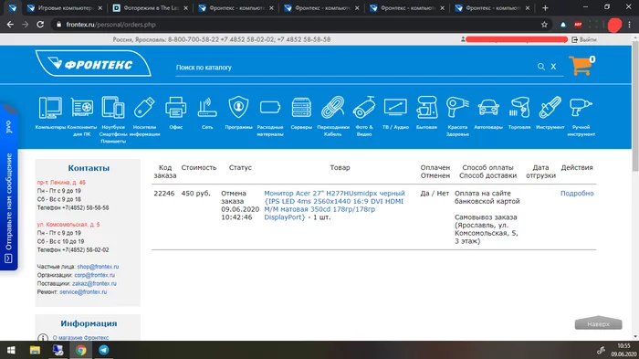Email zakaz@frontex.ru
Image resolution: width=639 pixels, height=359 pixels.
(94, 283)
